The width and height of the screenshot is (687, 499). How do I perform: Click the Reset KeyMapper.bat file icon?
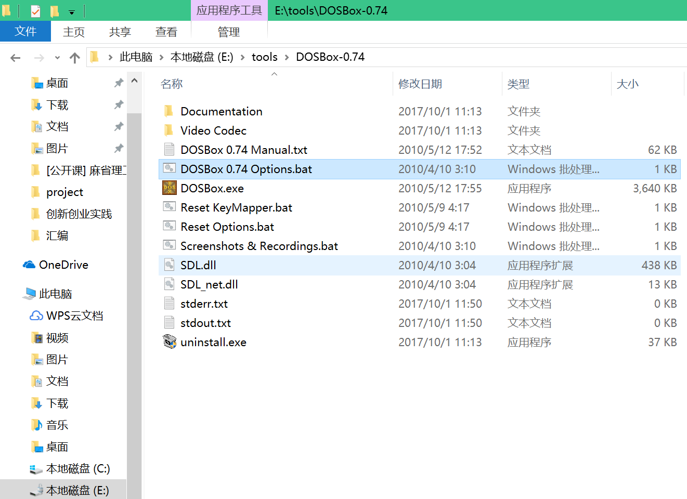coord(169,207)
